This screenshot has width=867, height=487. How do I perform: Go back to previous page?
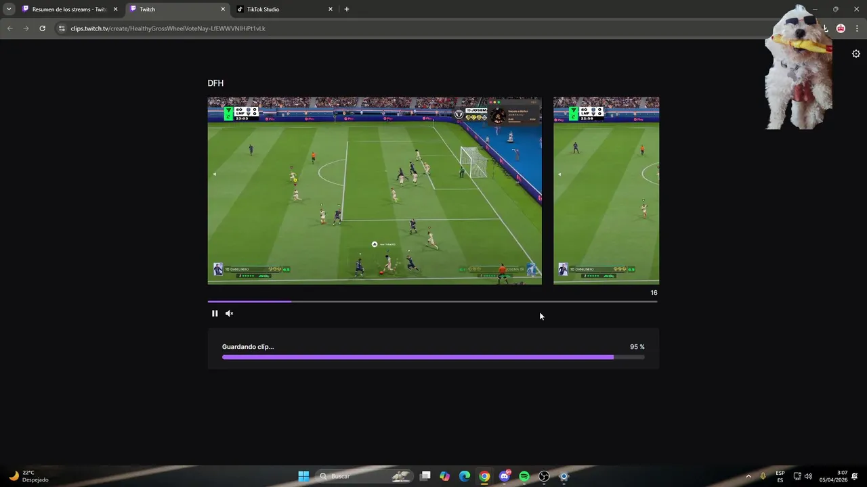click(10, 28)
